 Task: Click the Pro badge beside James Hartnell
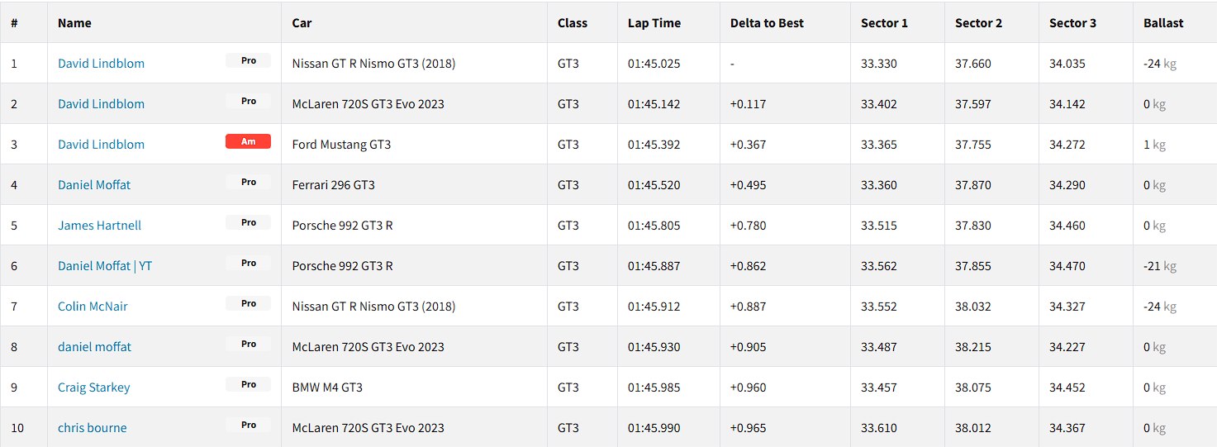coord(248,223)
